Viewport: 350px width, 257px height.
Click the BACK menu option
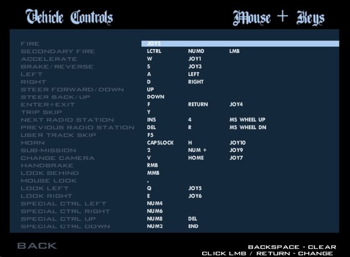pos(37,246)
